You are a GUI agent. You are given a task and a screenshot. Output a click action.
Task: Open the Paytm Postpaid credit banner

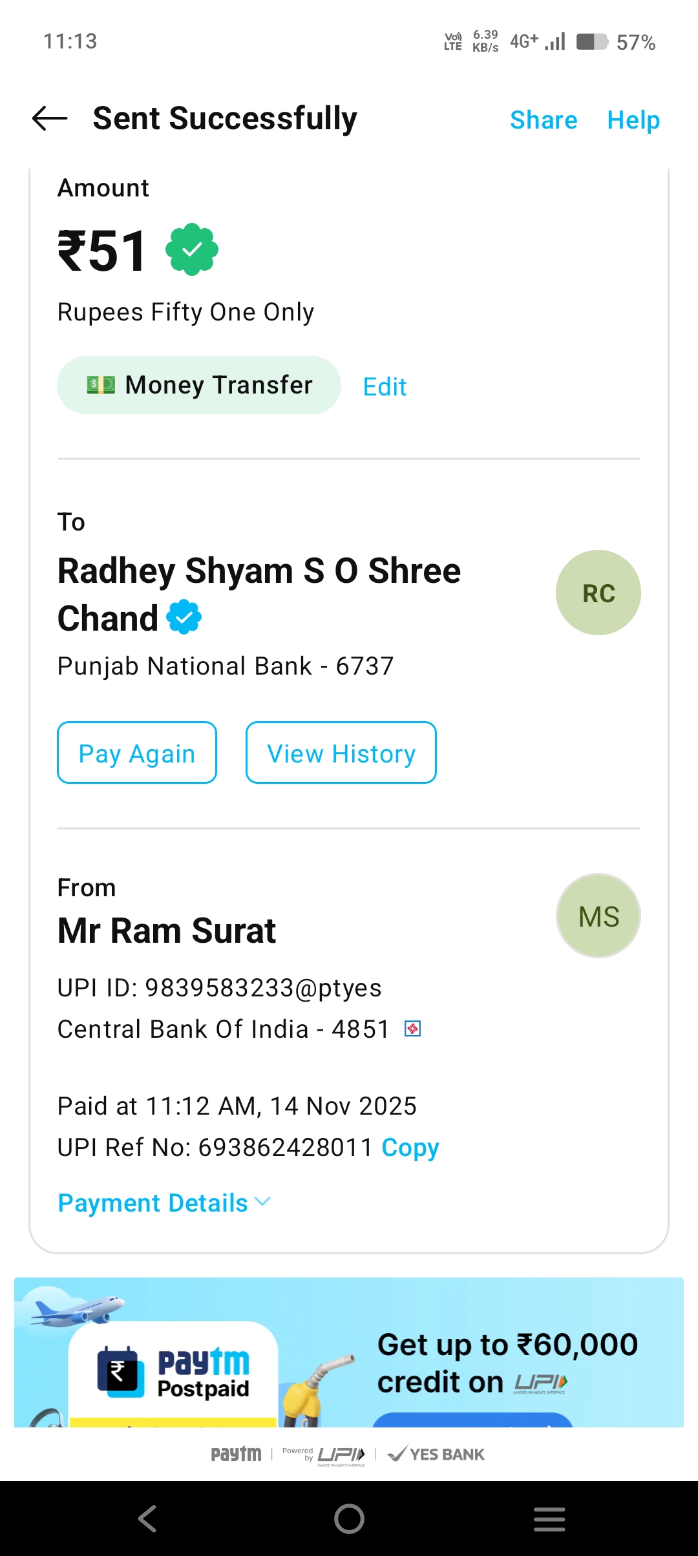[x=507, y=1362]
